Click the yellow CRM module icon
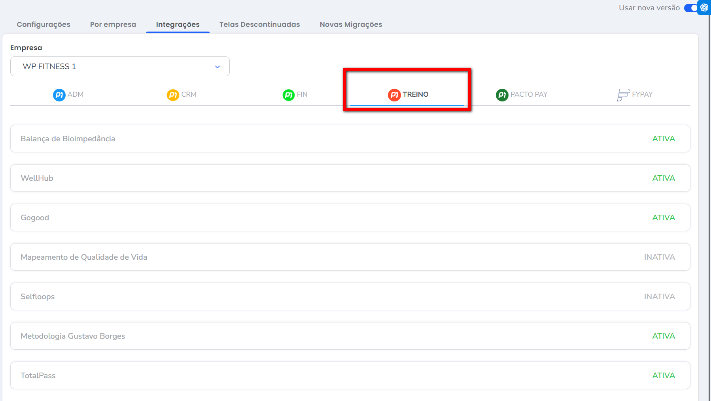 tap(173, 95)
